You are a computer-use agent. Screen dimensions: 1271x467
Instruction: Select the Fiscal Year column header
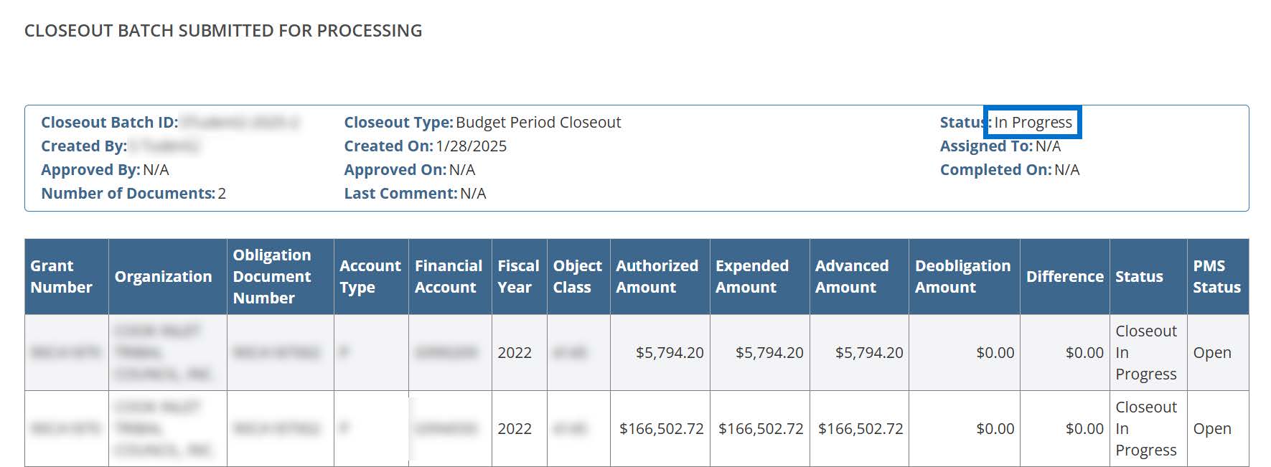(x=517, y=276)
